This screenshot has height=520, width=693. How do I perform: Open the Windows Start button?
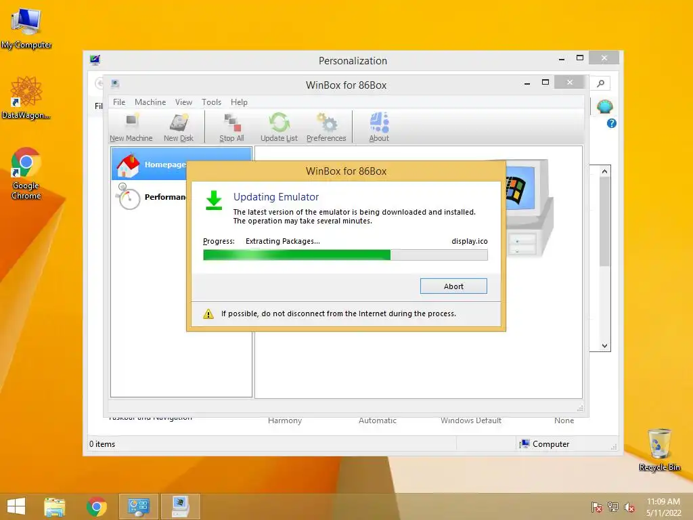tap(16, 506)
